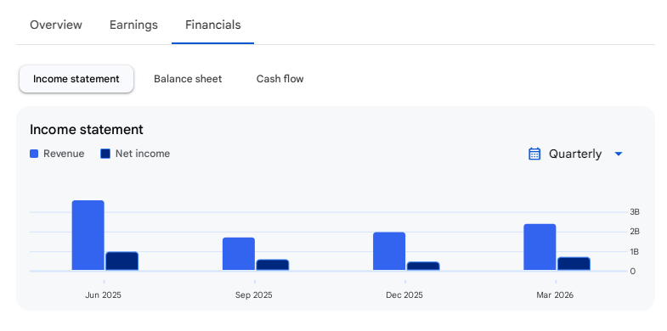Click the Mar 2026 net income bar
This screenshot has width=667, height=331.
click(x=574, y=264)
